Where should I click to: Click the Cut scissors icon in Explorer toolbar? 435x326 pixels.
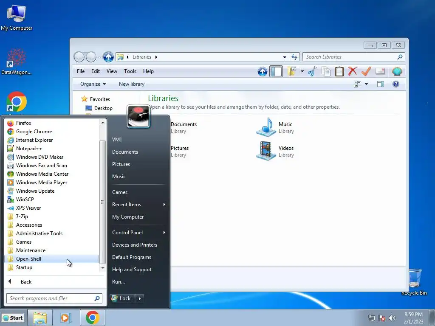(x=312, y=71)
